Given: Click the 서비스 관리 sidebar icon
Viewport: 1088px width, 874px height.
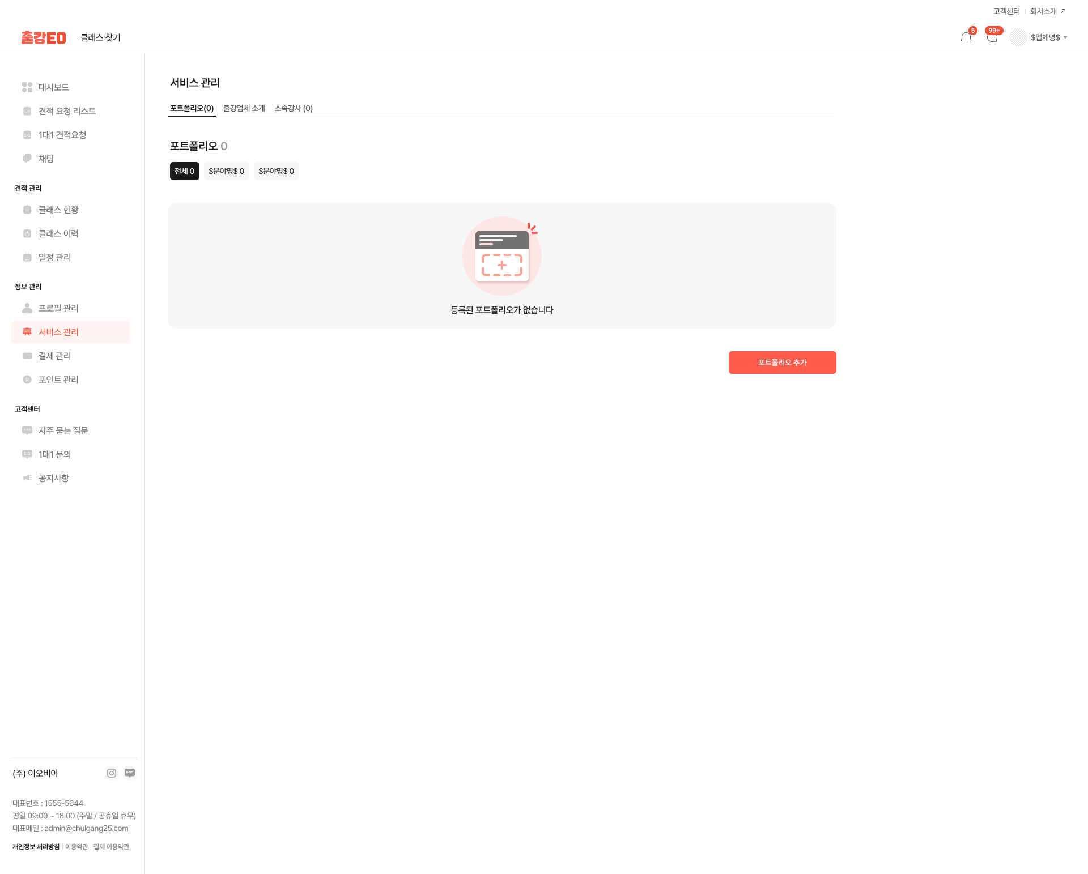Looking at the screenshot, I should pos(27,332).
